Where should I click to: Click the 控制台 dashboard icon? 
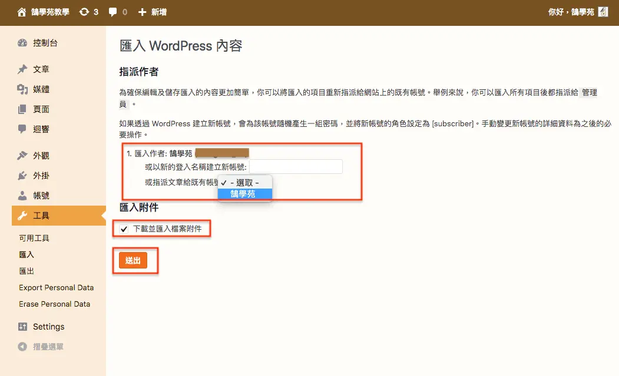22,43
